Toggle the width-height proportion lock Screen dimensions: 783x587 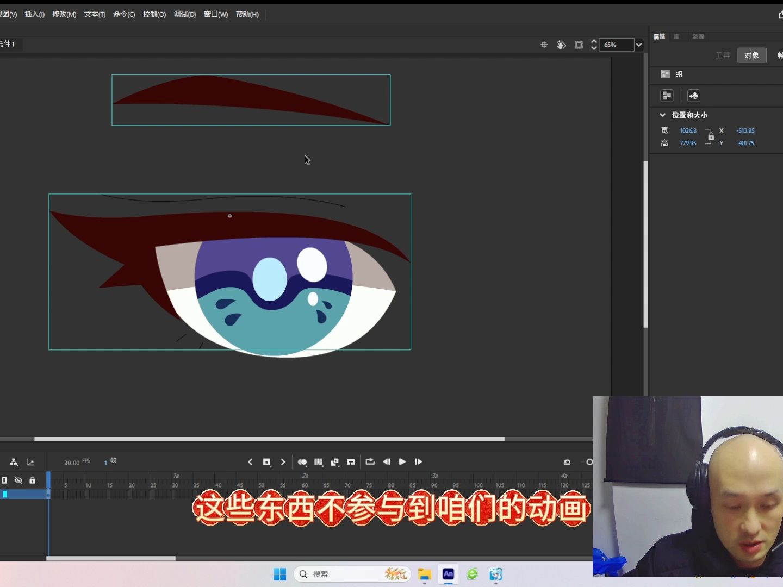pyautogui.click(x=710, y=136)
